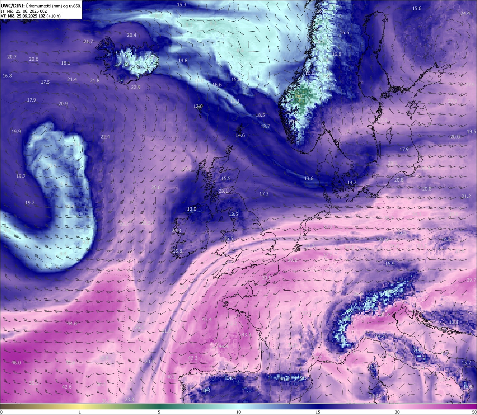Click the 13.0 value north of Ireland

(x=192, y=209)
